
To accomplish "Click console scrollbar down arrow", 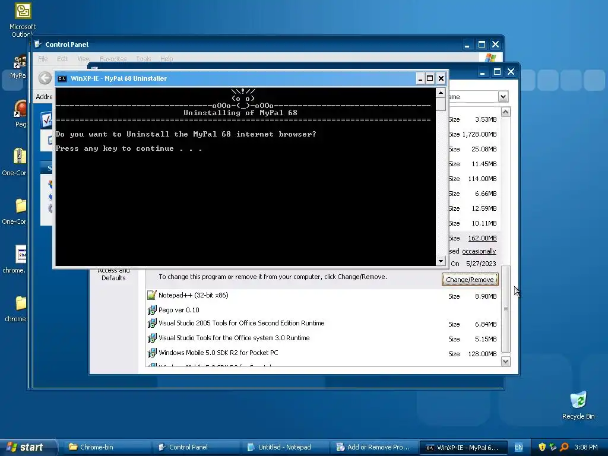I will tap(441, 261).
